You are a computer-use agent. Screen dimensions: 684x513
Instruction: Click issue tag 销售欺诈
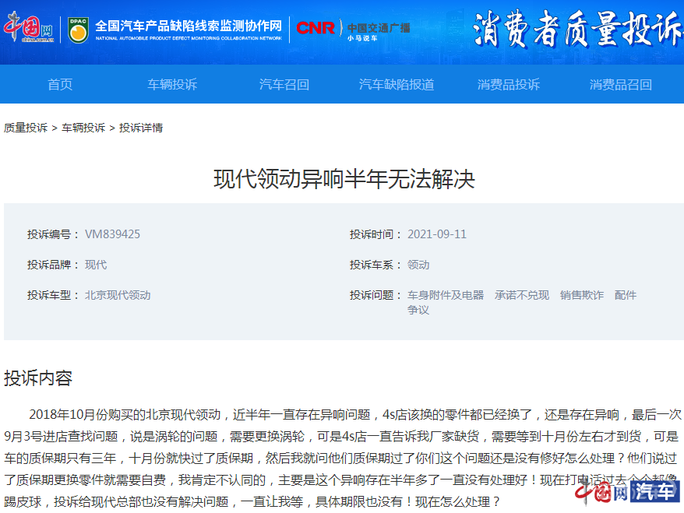pyautogui.click(x=582, y=296)
